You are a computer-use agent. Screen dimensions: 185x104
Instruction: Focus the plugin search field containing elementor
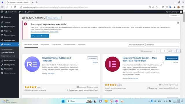tap(162, 45)
